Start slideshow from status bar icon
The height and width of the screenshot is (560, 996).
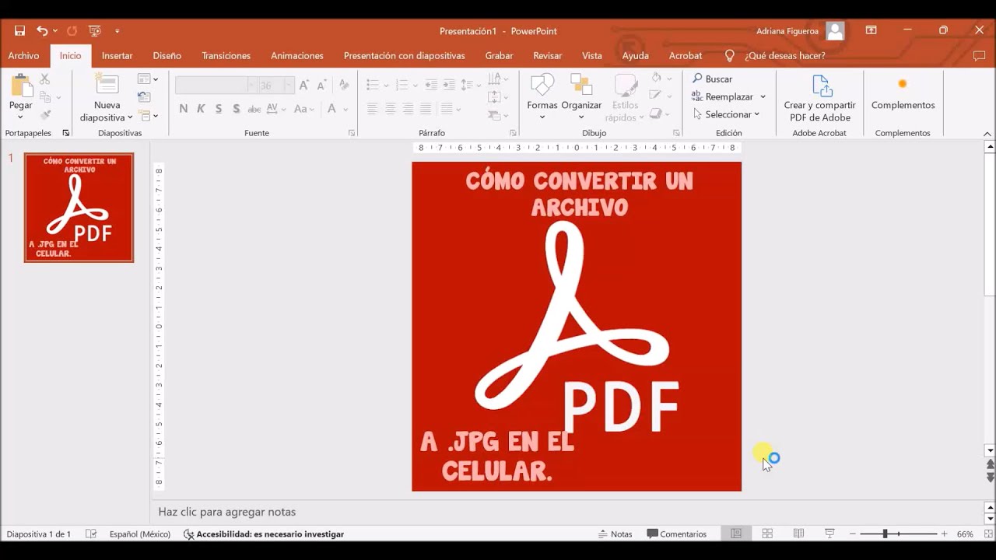point(829,534)
